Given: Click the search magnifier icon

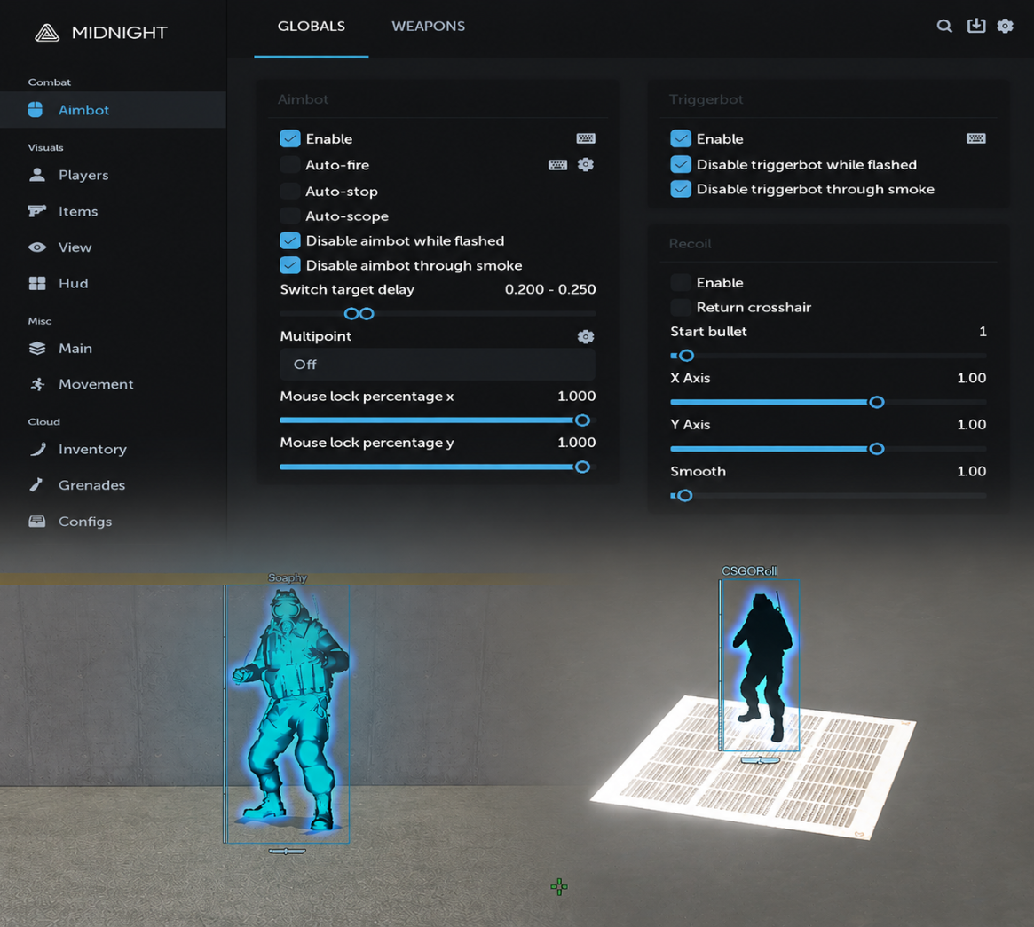Looking at the screenshot, I should point(944,26).
